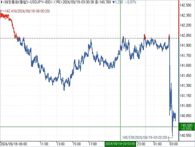Click the 141,150 price axis label
The width and height of the screenshot is (195, 147).
tap(186, 95)
